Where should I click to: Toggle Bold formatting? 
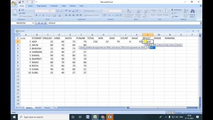36,15
